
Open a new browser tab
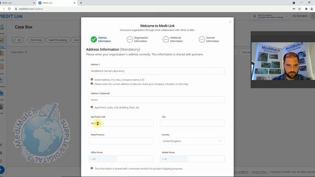[81, 3]
